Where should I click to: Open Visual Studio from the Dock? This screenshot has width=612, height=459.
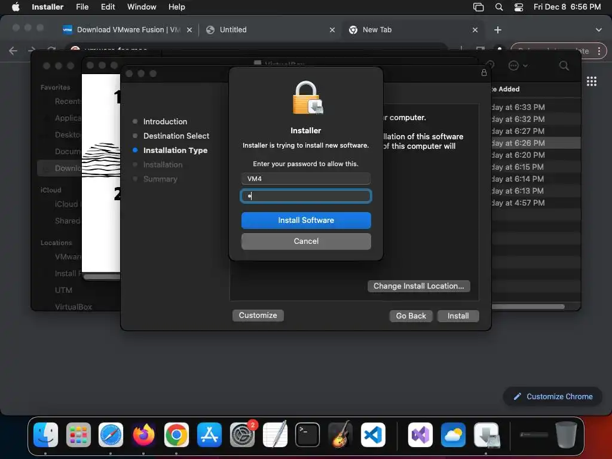pyautogui.click(x=420, y=435)
